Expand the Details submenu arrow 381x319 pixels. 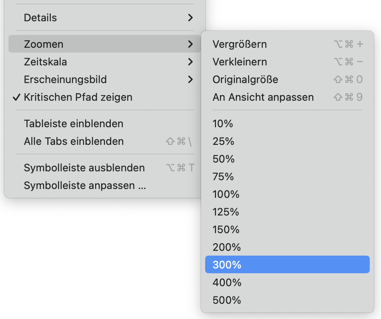pos(190,18)
